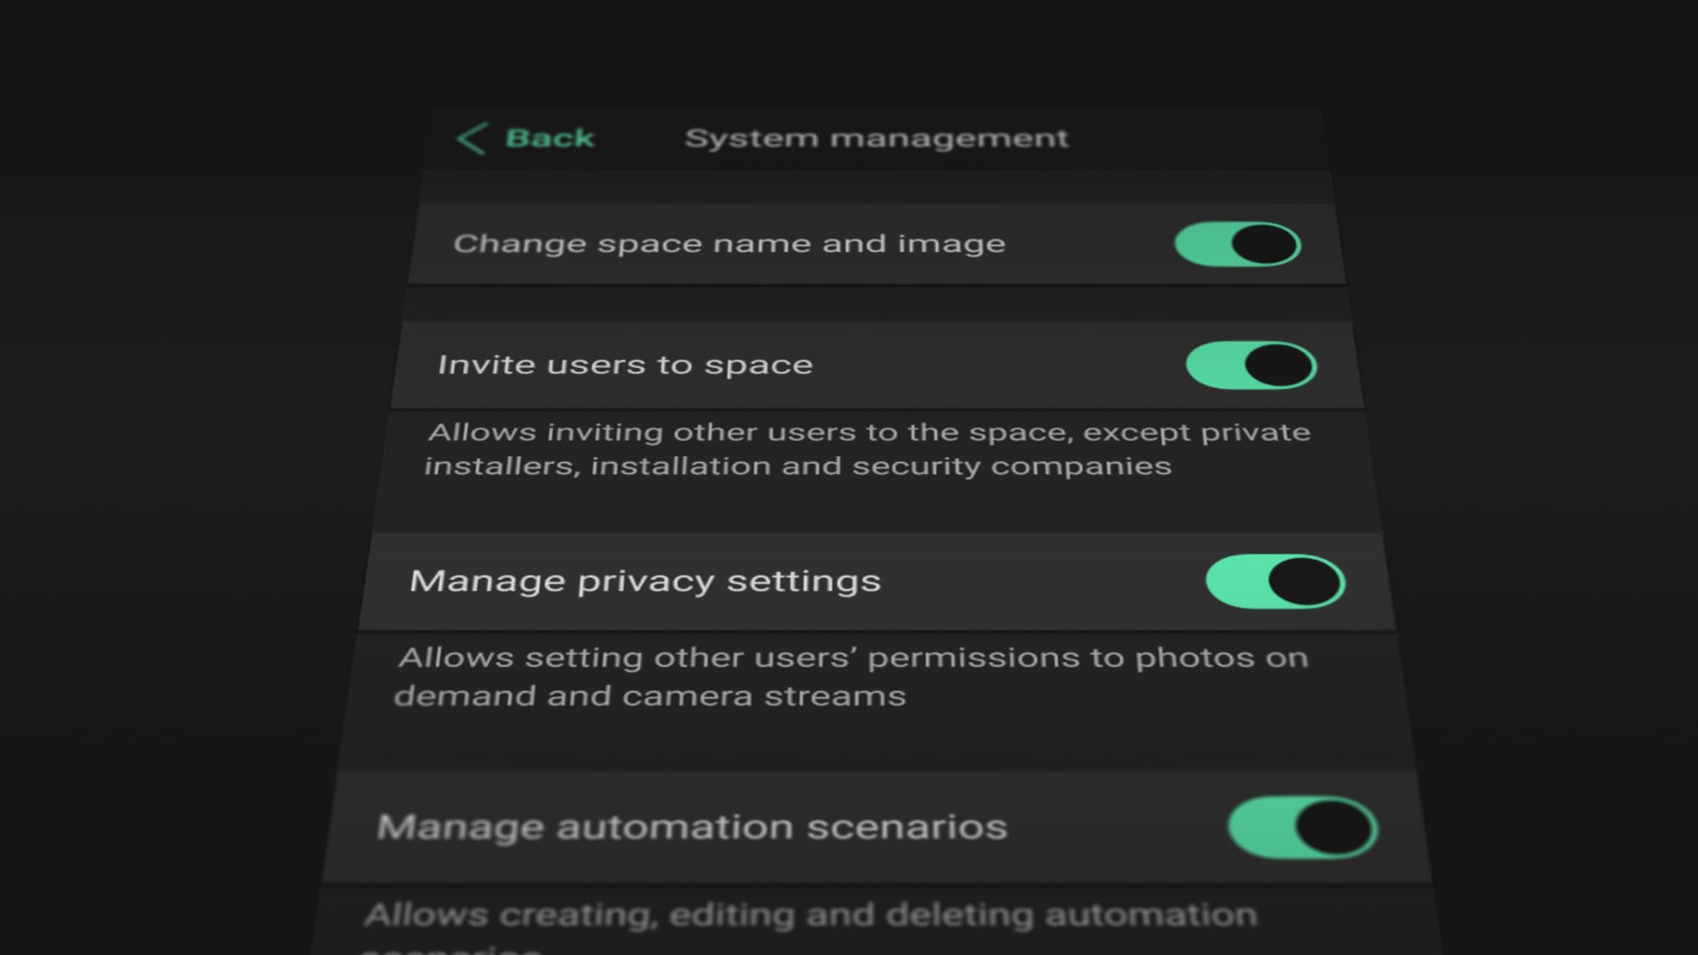Select the System management screen heading
The width and height of the screenshot is (1698, 955).
pos(876,138)
